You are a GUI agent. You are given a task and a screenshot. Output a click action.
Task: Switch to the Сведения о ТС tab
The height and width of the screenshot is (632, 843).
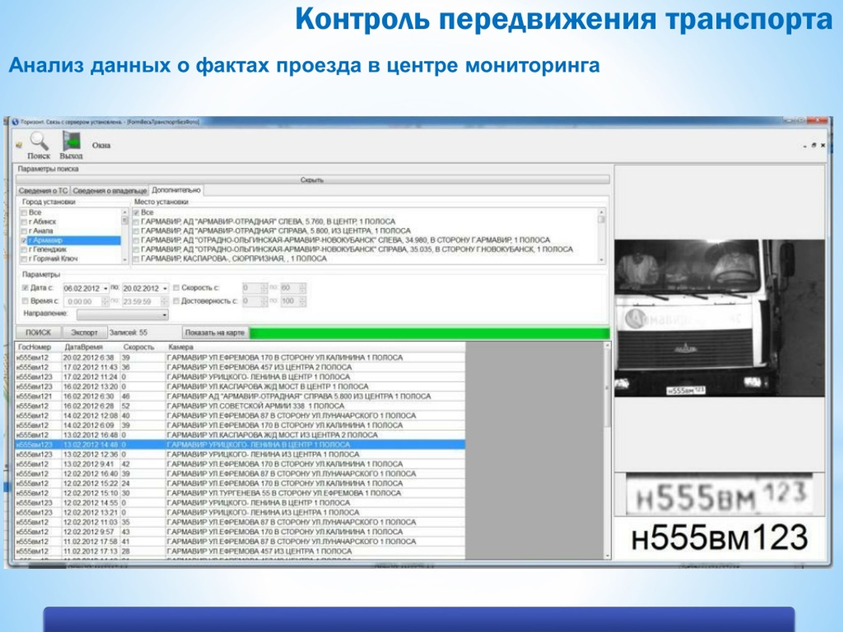tap(43, 191)
